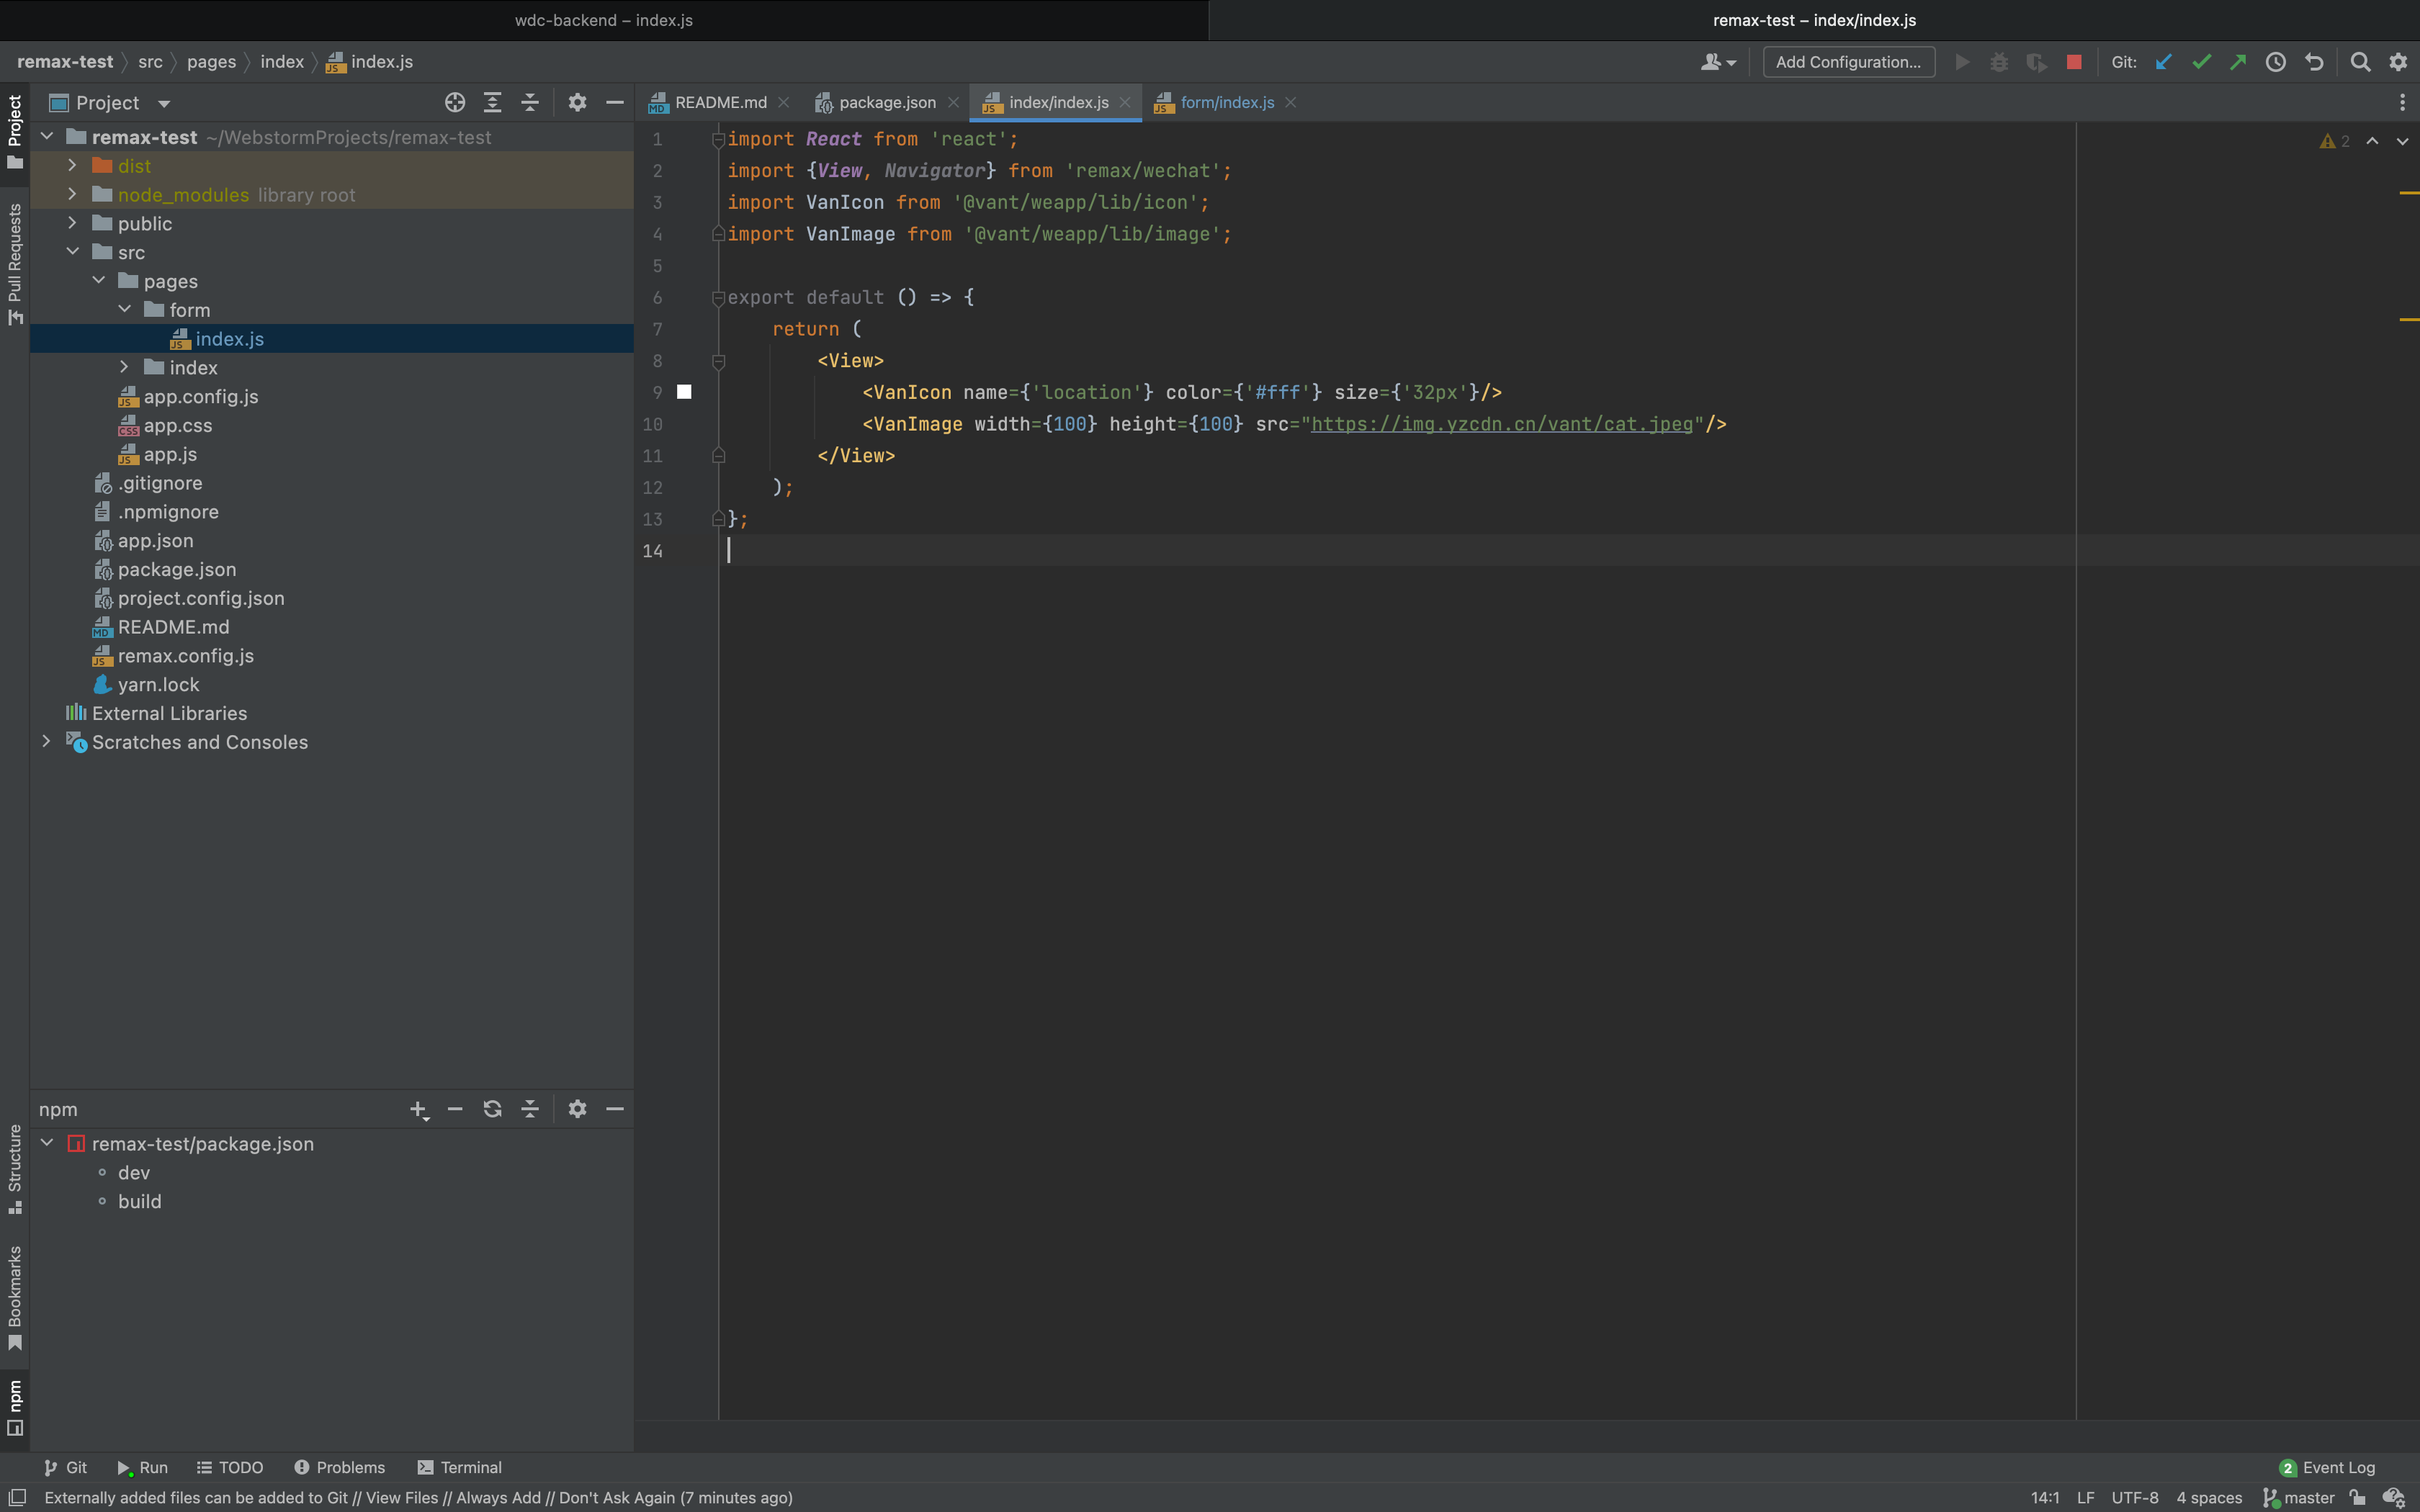
Task: Pull changes with the blue Git update arrow
Action: [2163, 62]
